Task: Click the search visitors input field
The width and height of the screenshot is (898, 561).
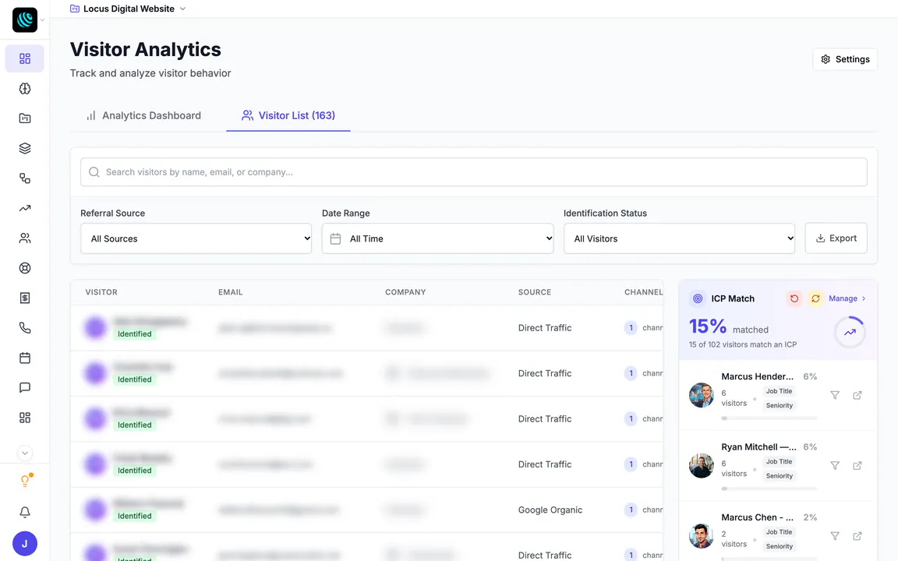Action: [x=474, y=171]
